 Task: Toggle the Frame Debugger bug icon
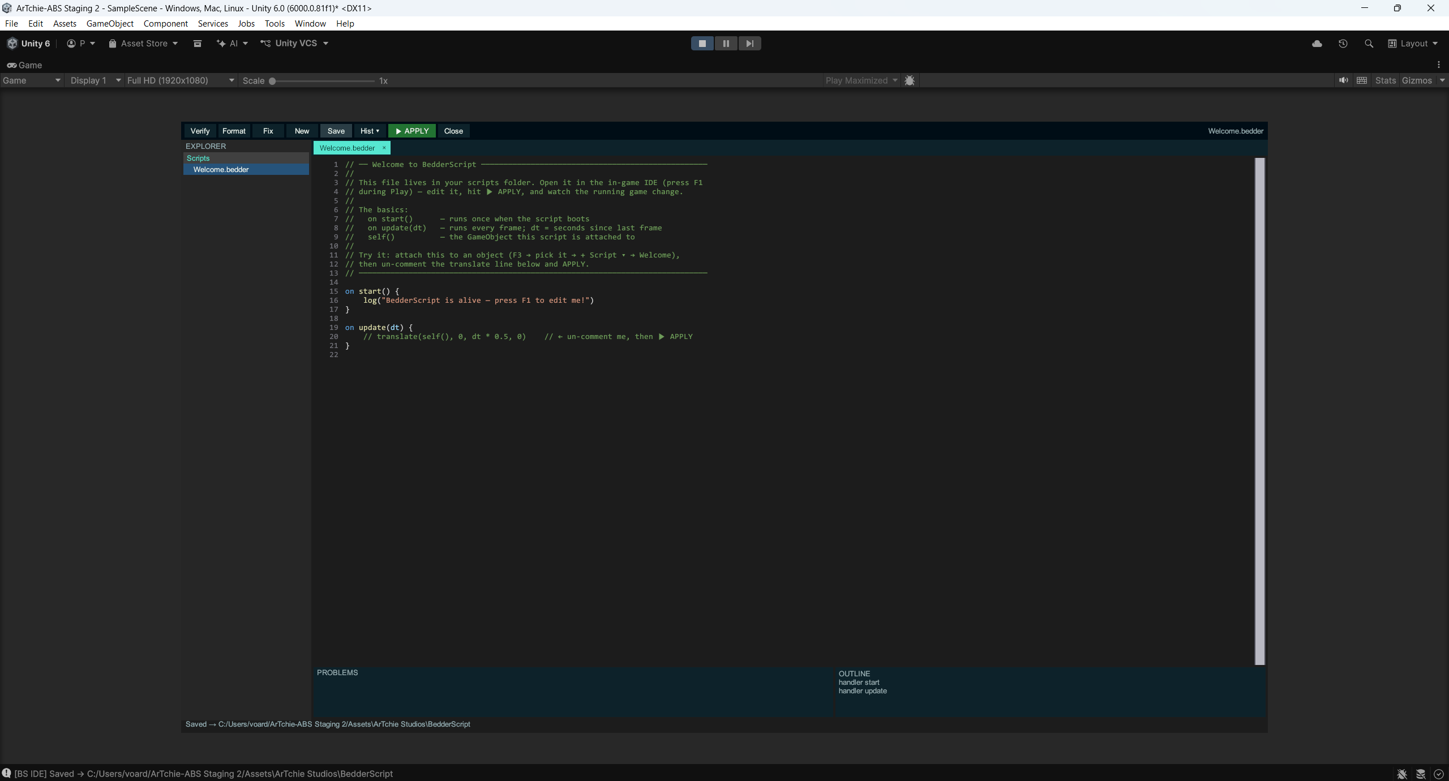910,80
